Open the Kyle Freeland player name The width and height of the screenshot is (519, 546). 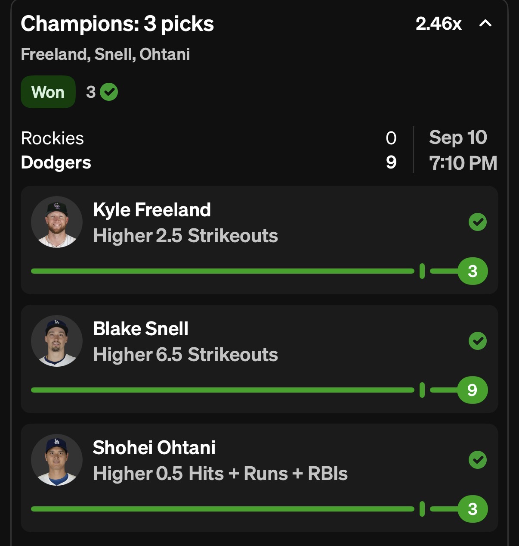(x=152, y=210)
